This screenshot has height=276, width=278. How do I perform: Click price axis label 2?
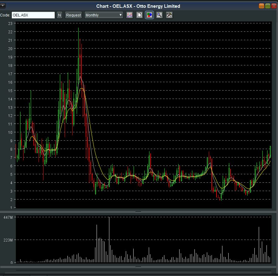point(11,200)
